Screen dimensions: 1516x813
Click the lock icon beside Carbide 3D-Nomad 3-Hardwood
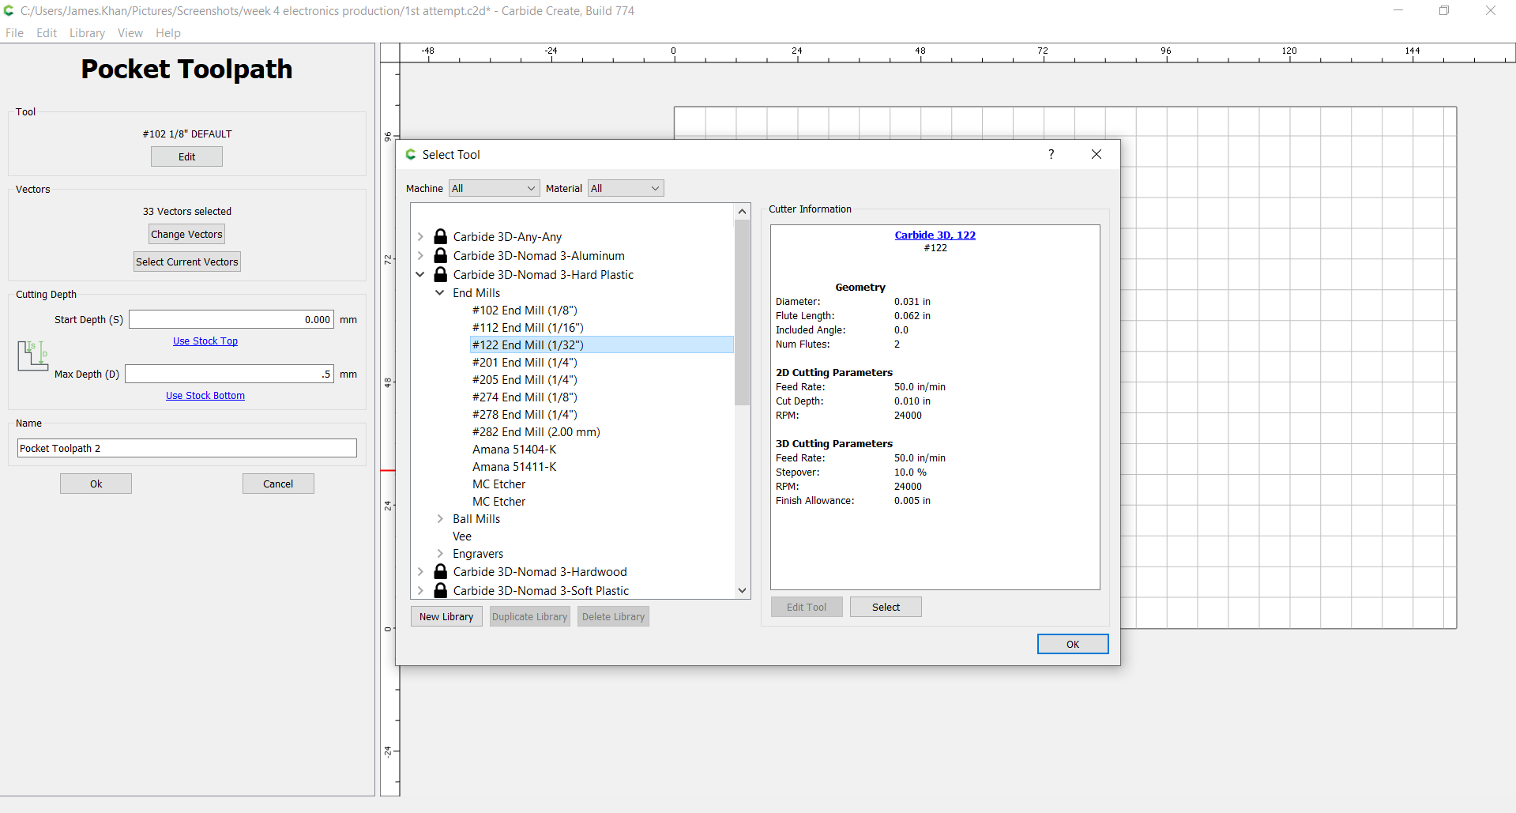(441, 571)
